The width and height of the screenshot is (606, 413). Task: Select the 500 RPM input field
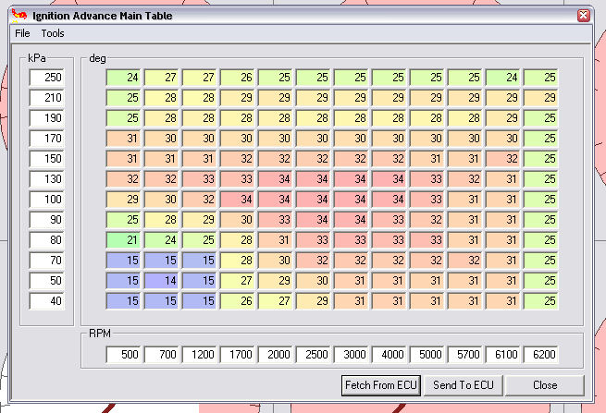[x=123, y=355]
